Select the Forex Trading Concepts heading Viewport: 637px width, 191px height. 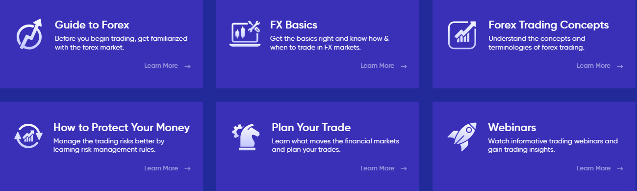coord(549,25)
